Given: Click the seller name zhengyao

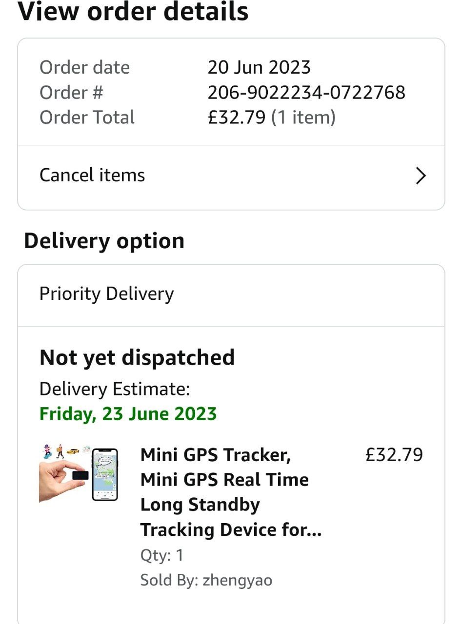Looking at the screenshot, I should (237, 580).
